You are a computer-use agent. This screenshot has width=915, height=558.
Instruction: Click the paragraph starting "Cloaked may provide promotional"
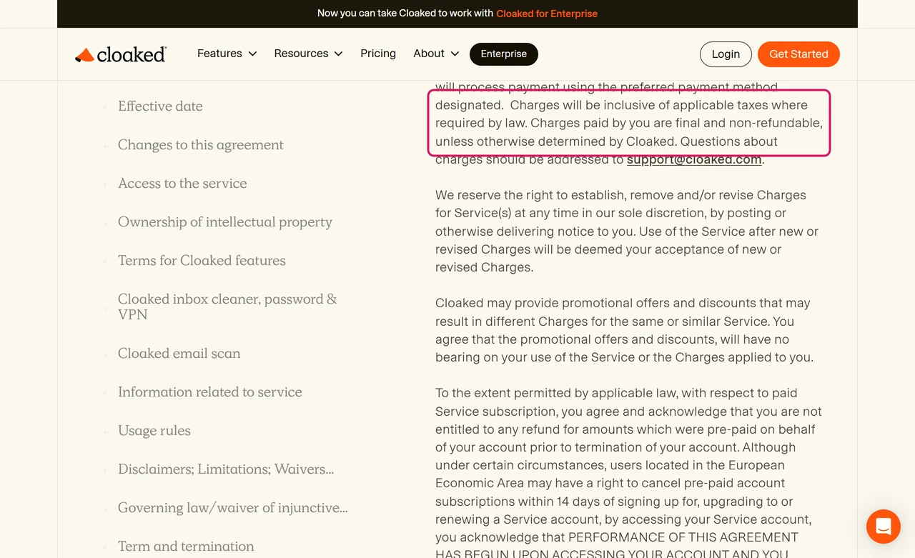(x=624, y=330)
